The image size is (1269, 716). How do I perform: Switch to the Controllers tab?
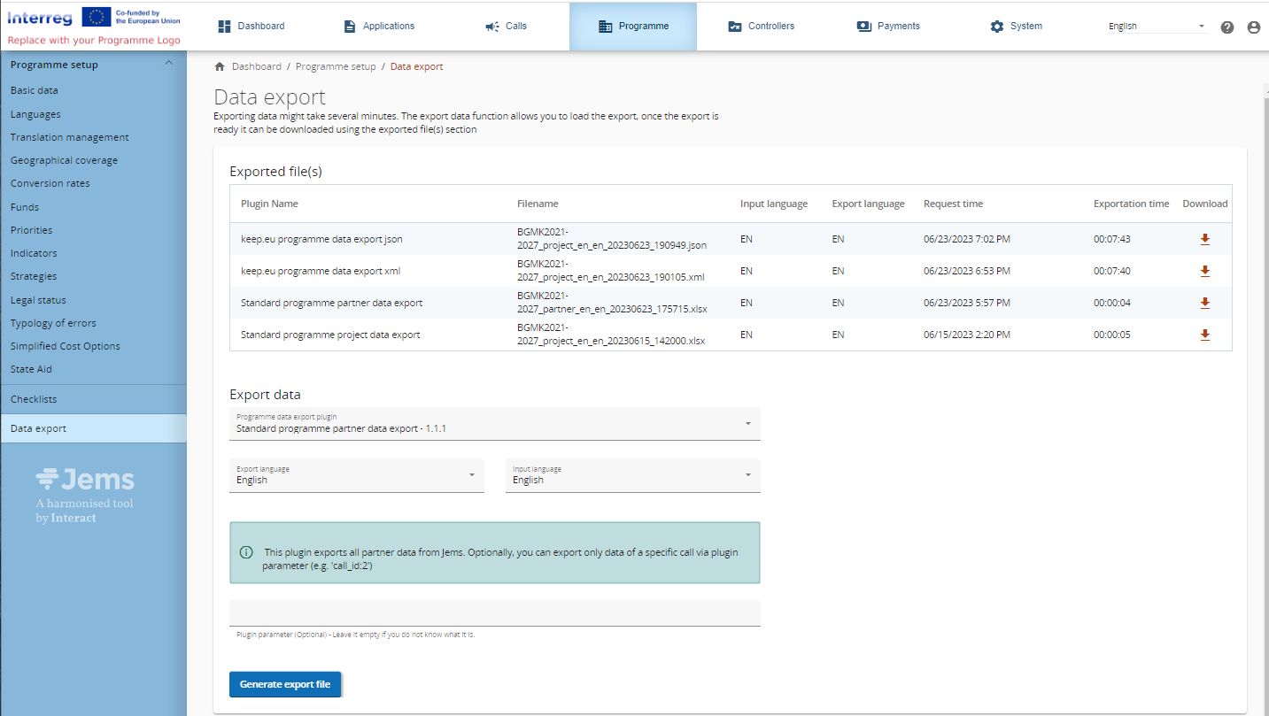761,27
